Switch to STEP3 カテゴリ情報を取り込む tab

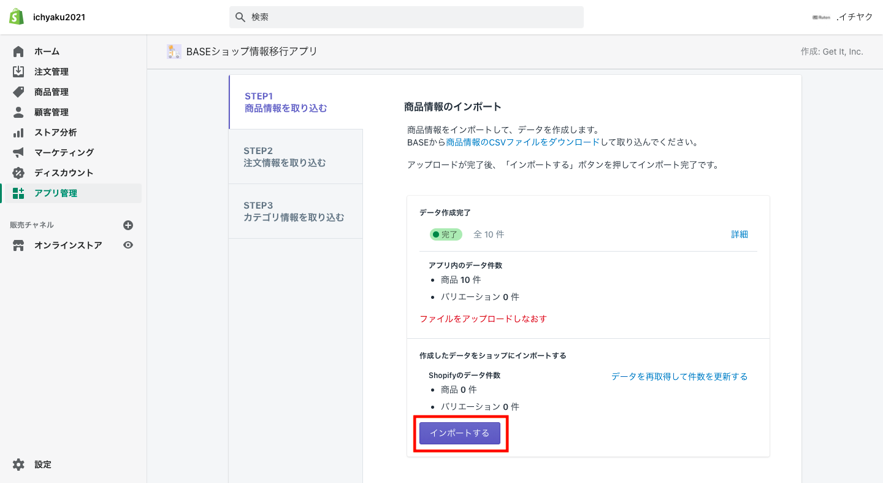click(296, 211)
